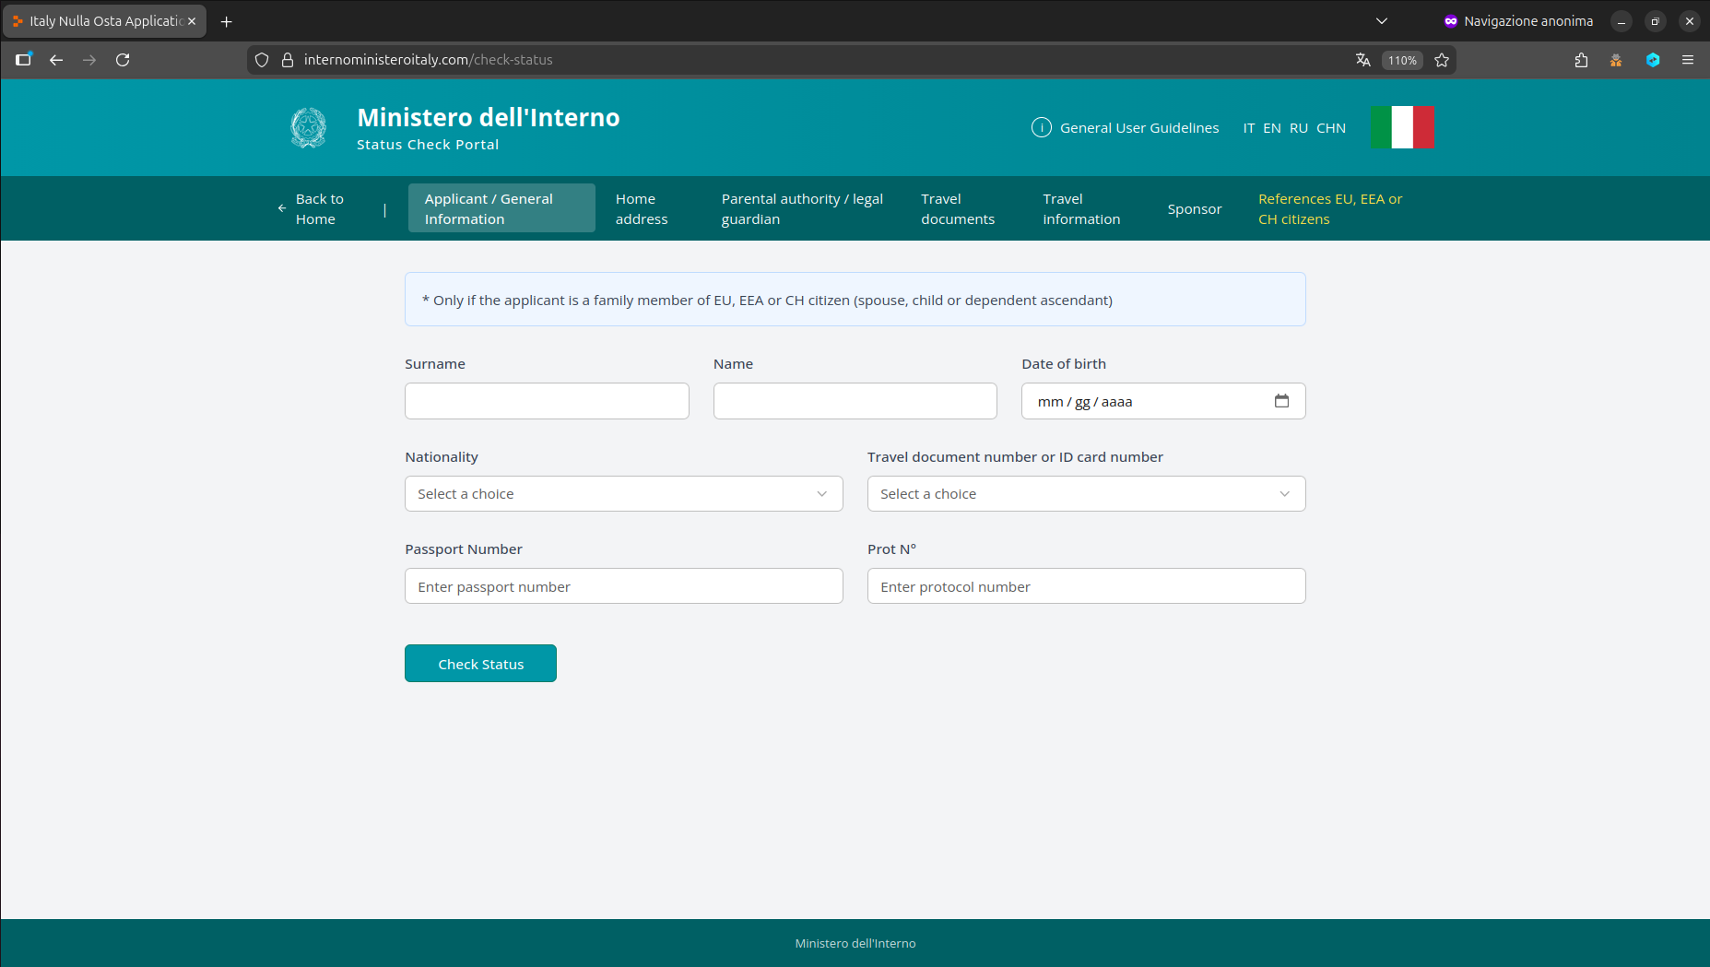Open the translate page icon in address bar
1710x967 pixels.
1362,60
